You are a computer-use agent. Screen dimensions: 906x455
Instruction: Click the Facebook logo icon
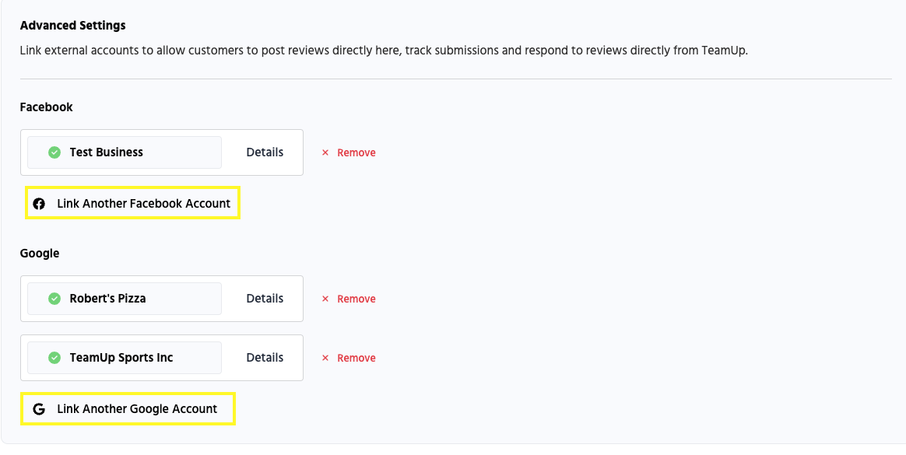pyautogui.click(x=39, y=204)
